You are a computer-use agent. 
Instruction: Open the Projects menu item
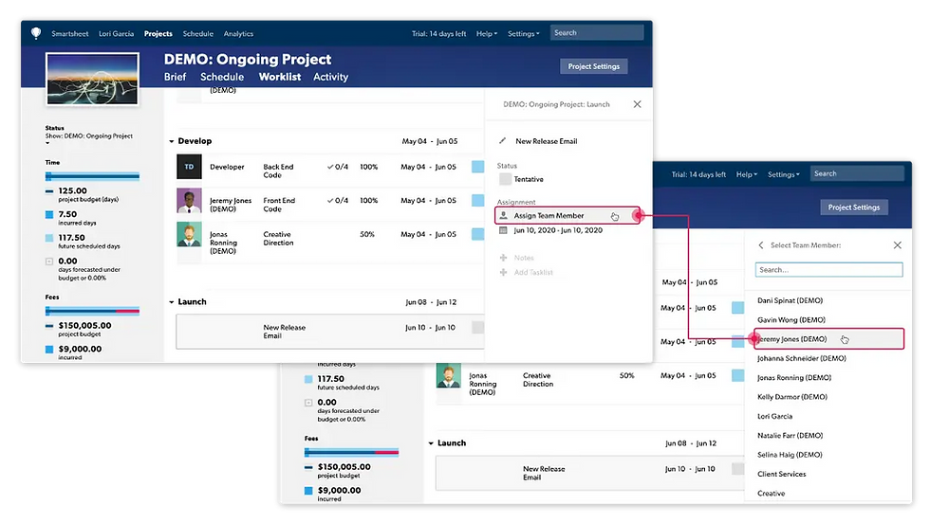tap(158, 34)
